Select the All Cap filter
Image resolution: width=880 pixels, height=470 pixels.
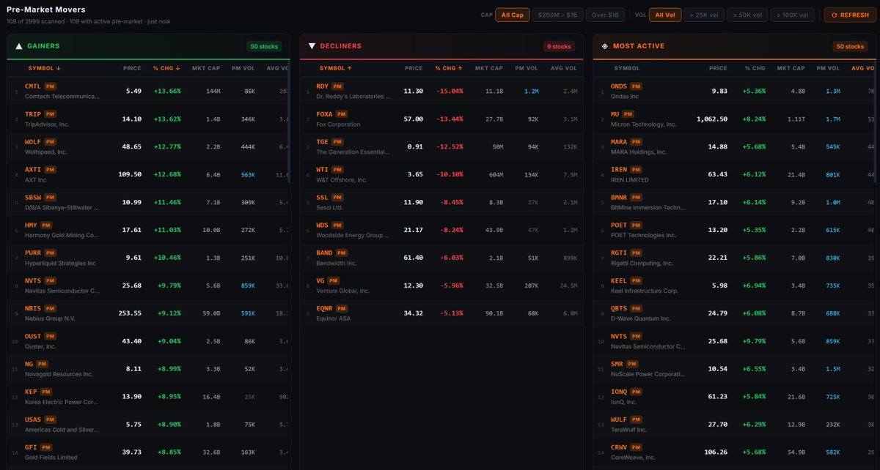(513, 15)
